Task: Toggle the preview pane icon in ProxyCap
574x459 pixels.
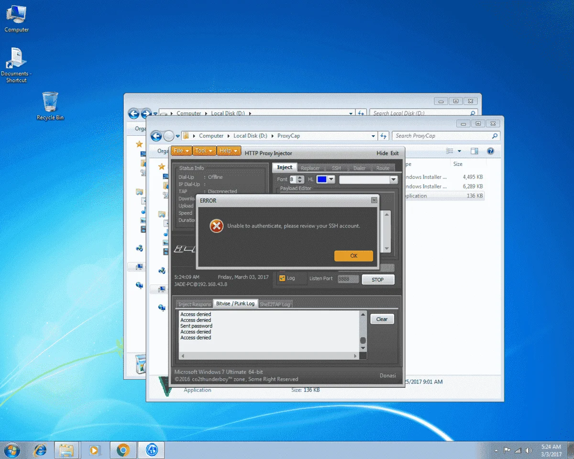Action: [x=474, y=151]
